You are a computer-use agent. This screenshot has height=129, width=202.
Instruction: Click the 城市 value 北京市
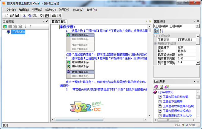(186, 51)
